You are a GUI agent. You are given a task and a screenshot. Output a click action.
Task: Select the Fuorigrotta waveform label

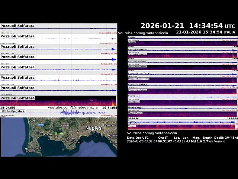coord(134,96)
